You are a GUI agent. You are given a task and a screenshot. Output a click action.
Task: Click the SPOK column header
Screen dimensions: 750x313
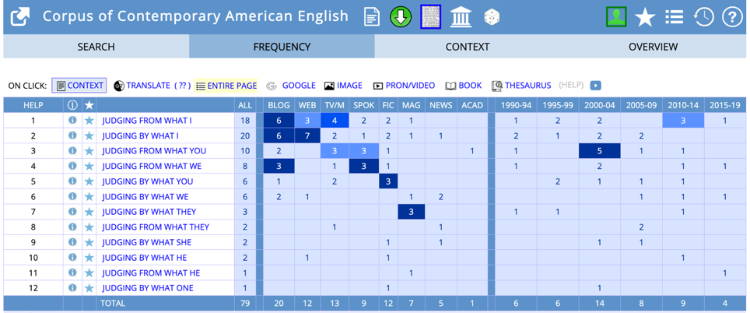(364, 105)
